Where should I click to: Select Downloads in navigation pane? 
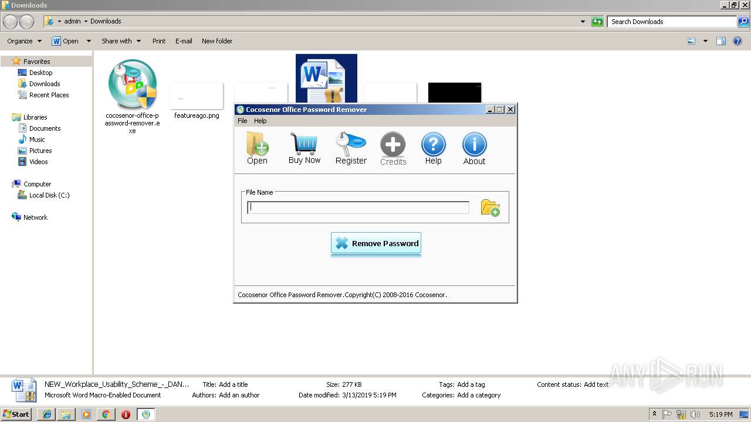[45, 84]
